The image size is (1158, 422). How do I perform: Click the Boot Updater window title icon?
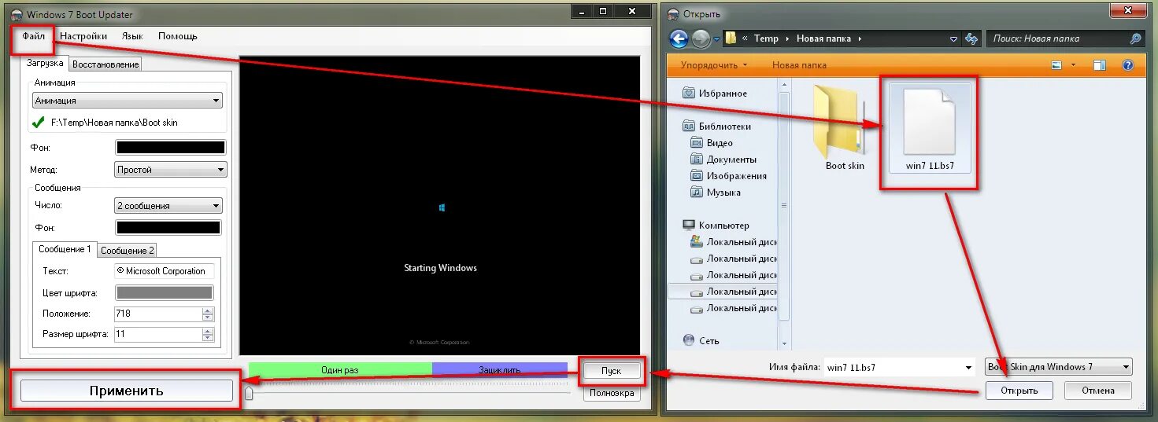tap(17, 15)
